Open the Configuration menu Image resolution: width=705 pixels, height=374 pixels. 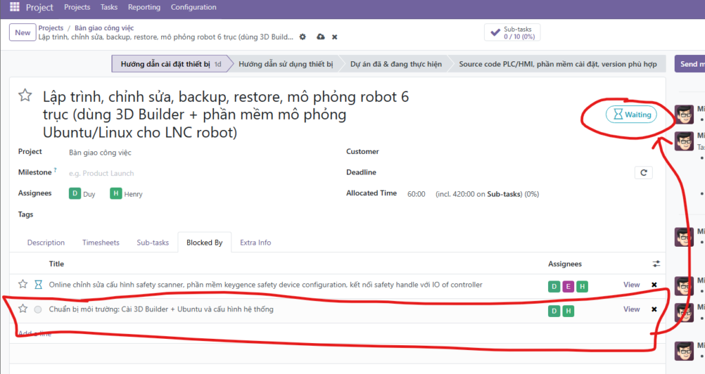click(193, 8)
